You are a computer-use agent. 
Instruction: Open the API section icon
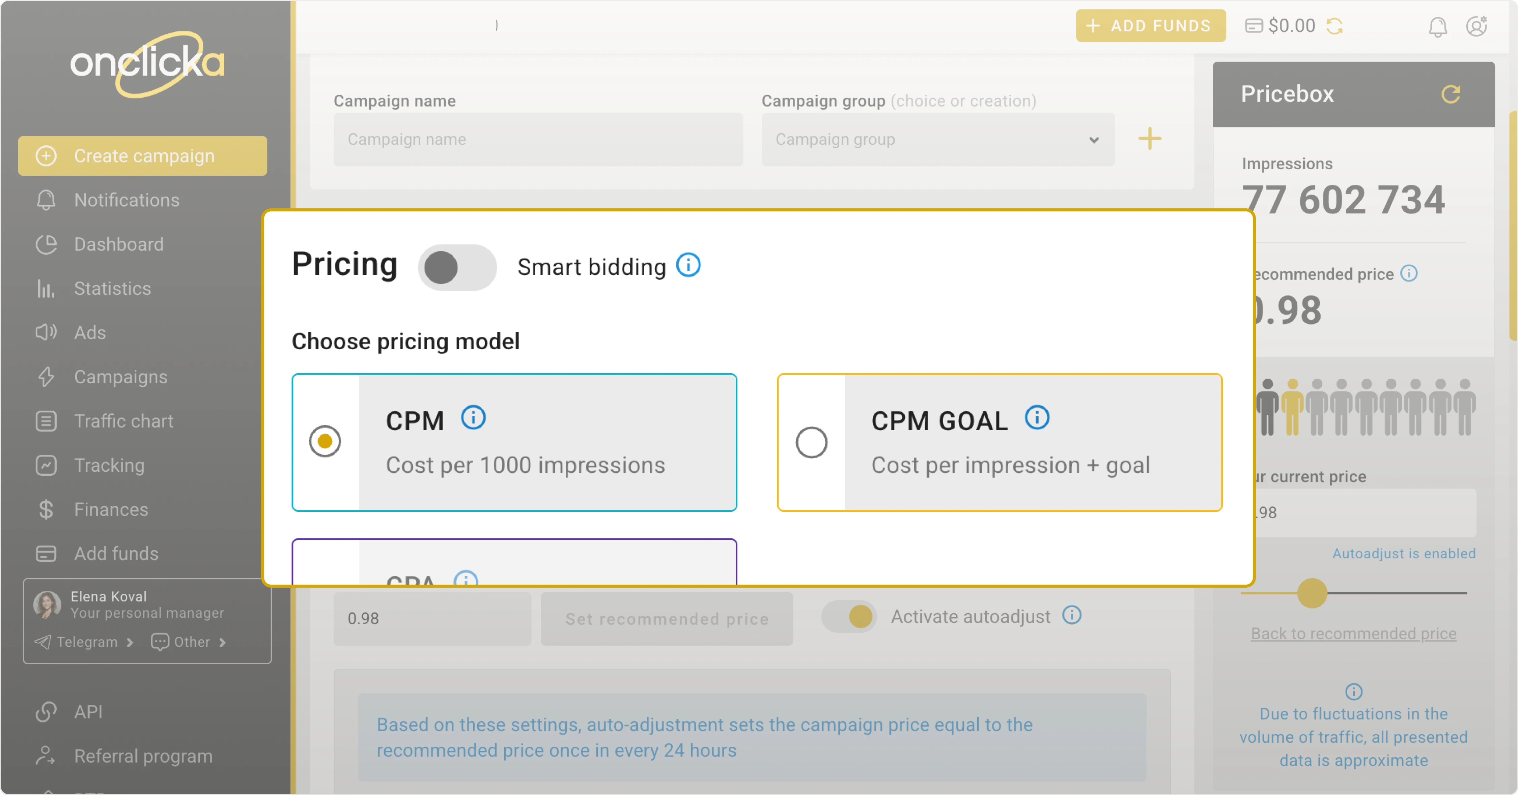(46, 711)
